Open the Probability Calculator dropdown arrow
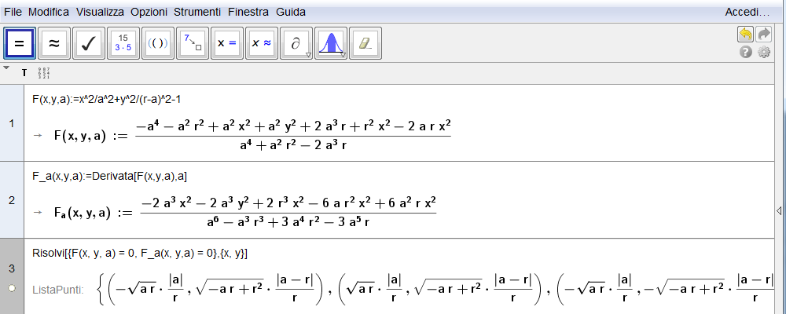786x314 pixels. 343,55
